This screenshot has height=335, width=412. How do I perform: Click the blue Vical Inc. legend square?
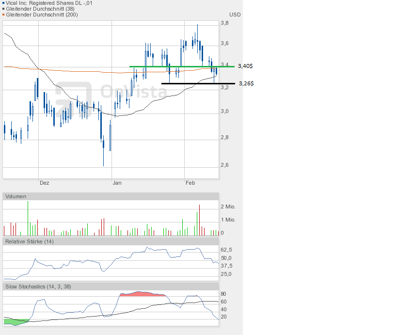[x=3, y=3]
